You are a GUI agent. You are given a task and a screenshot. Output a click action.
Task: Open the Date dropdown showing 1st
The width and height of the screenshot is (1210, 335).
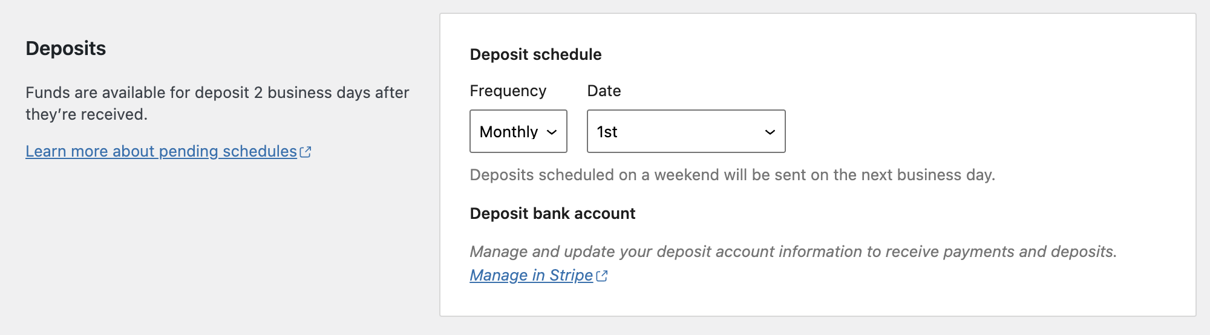click(686, 131)
